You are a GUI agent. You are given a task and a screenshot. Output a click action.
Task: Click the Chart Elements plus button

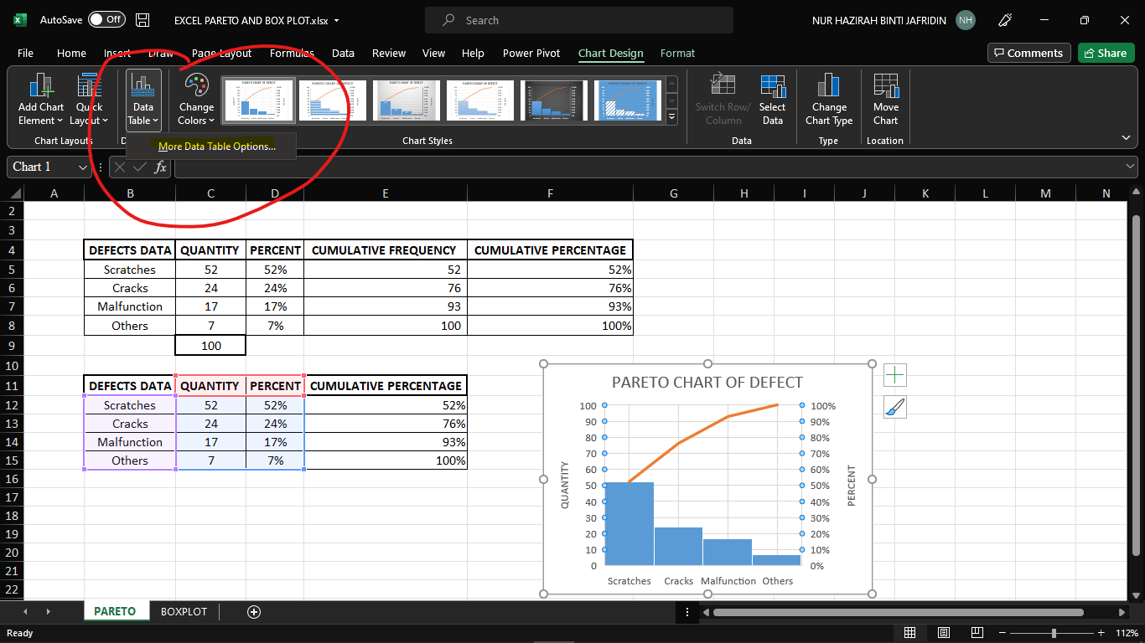(x=894, y=374)
